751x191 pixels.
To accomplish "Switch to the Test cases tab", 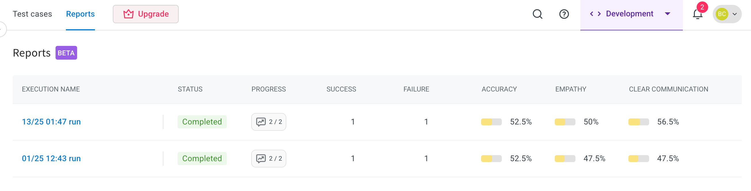I will point(32,14).
